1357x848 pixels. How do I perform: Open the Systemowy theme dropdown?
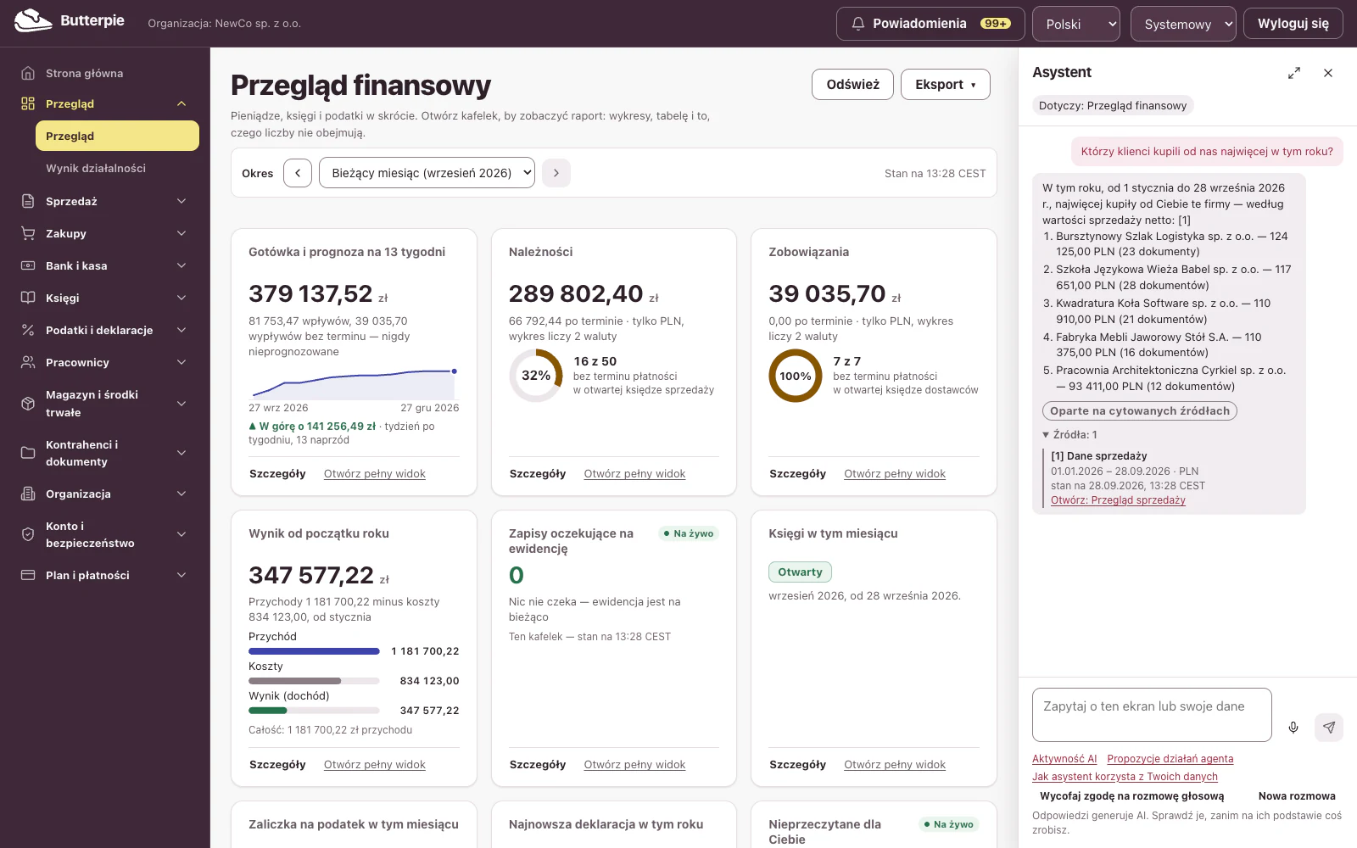click(x=1183, y=24)
